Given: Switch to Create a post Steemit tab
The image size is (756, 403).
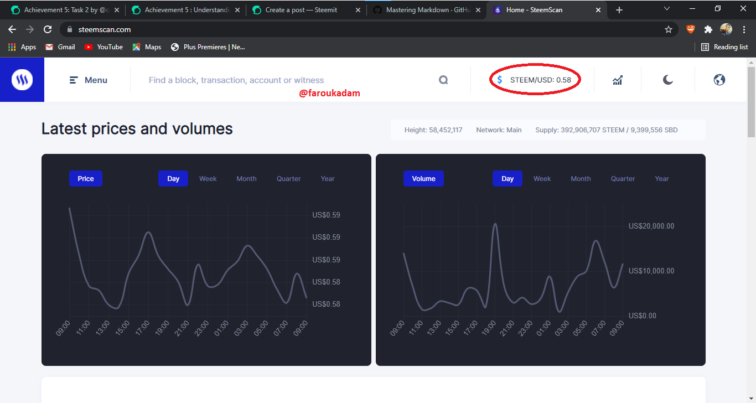Looking at the screenshot, I should pos(306,10).
